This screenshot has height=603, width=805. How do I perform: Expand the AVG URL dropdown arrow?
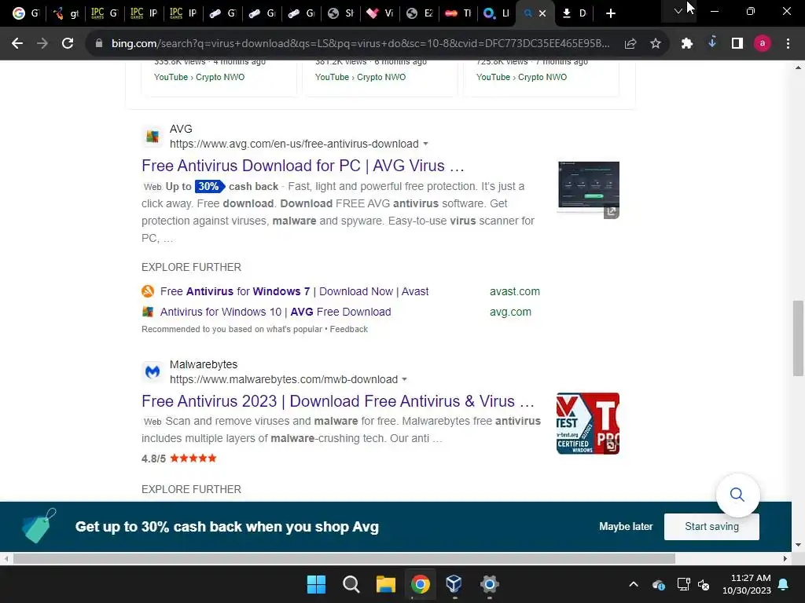point(425,144)
